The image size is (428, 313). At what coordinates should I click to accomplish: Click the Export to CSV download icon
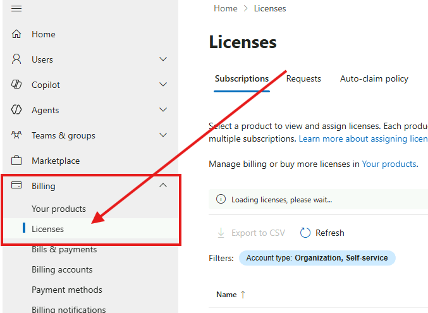pyautogui.click(x=221, y=233)
